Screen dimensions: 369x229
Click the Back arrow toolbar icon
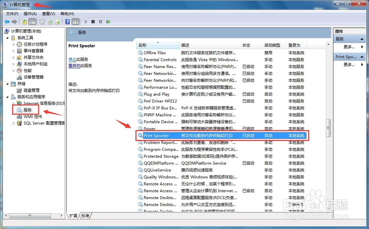tap(7, 22)
